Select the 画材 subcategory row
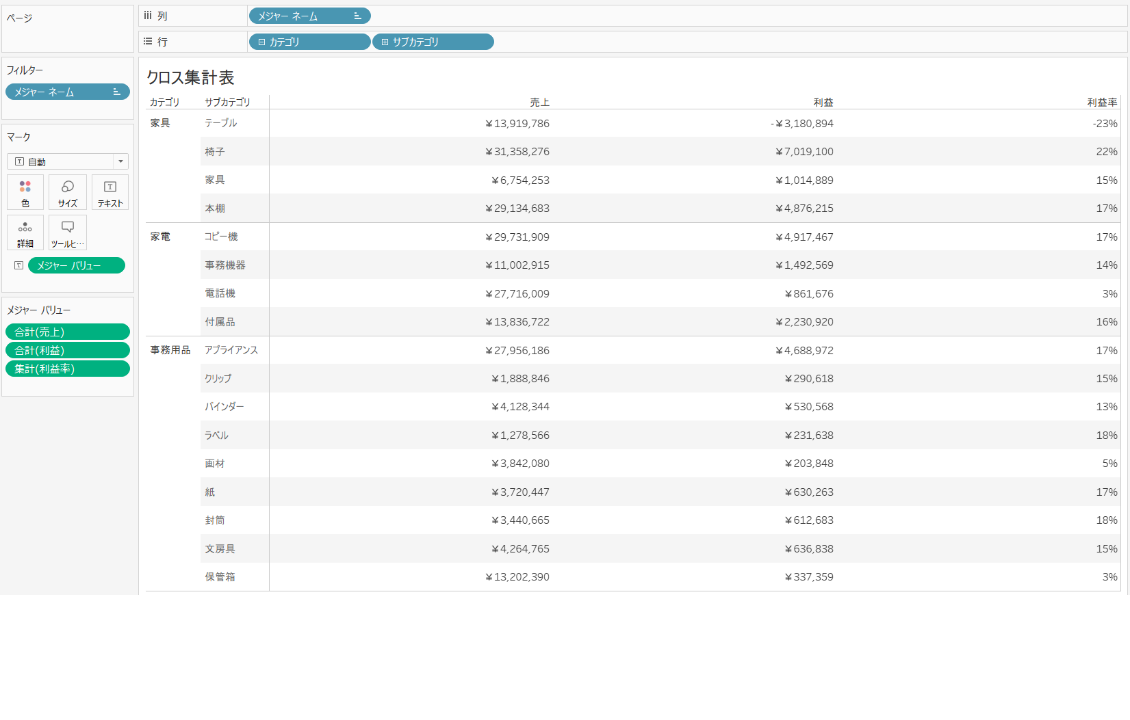Image resolution: width=1130 pixels, height=720 pixels. (215, 464)
